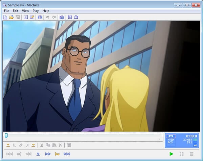
Task: Open a video with the folder icon
Action: pos(12,17)
